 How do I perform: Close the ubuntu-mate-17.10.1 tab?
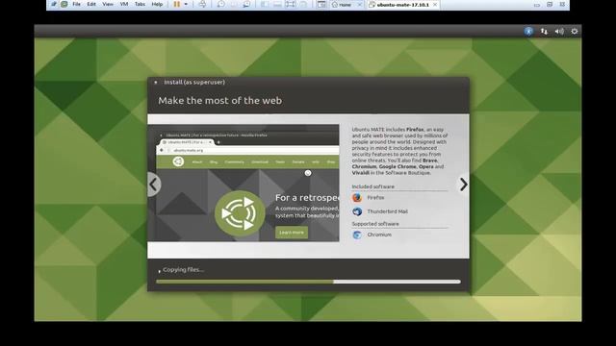click(x=435, y=5)
